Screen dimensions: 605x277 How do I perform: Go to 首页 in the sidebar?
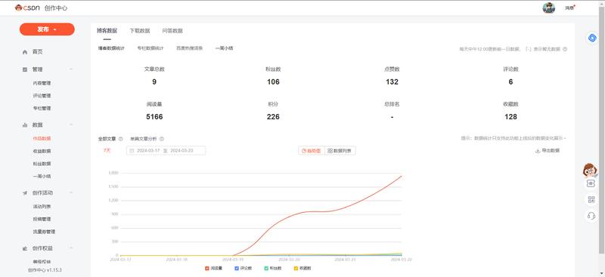37,52
